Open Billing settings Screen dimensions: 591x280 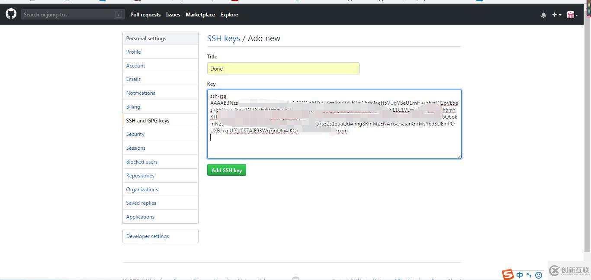(x=161, y=107)
